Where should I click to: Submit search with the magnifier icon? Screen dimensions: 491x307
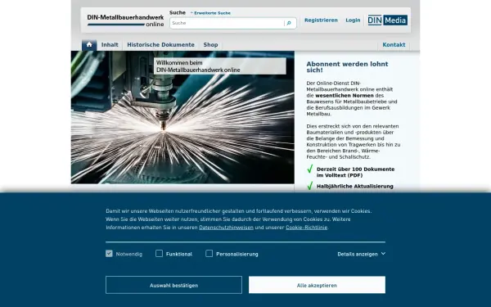tap(289, 23)
